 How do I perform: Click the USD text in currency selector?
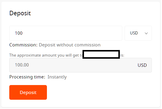(135, 33)
